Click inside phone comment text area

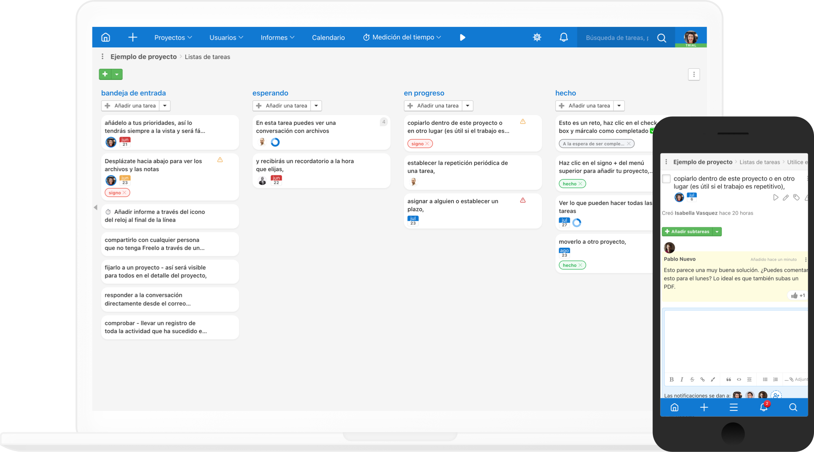point(736,342)
